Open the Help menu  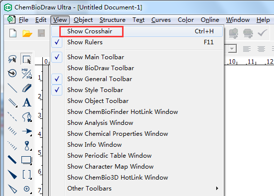(x=263, y=20)
